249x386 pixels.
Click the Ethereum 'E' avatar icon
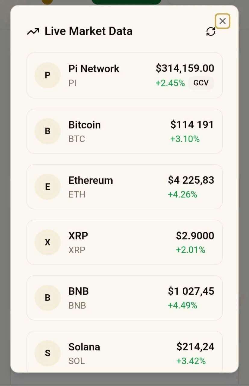[x=48, y=187]
